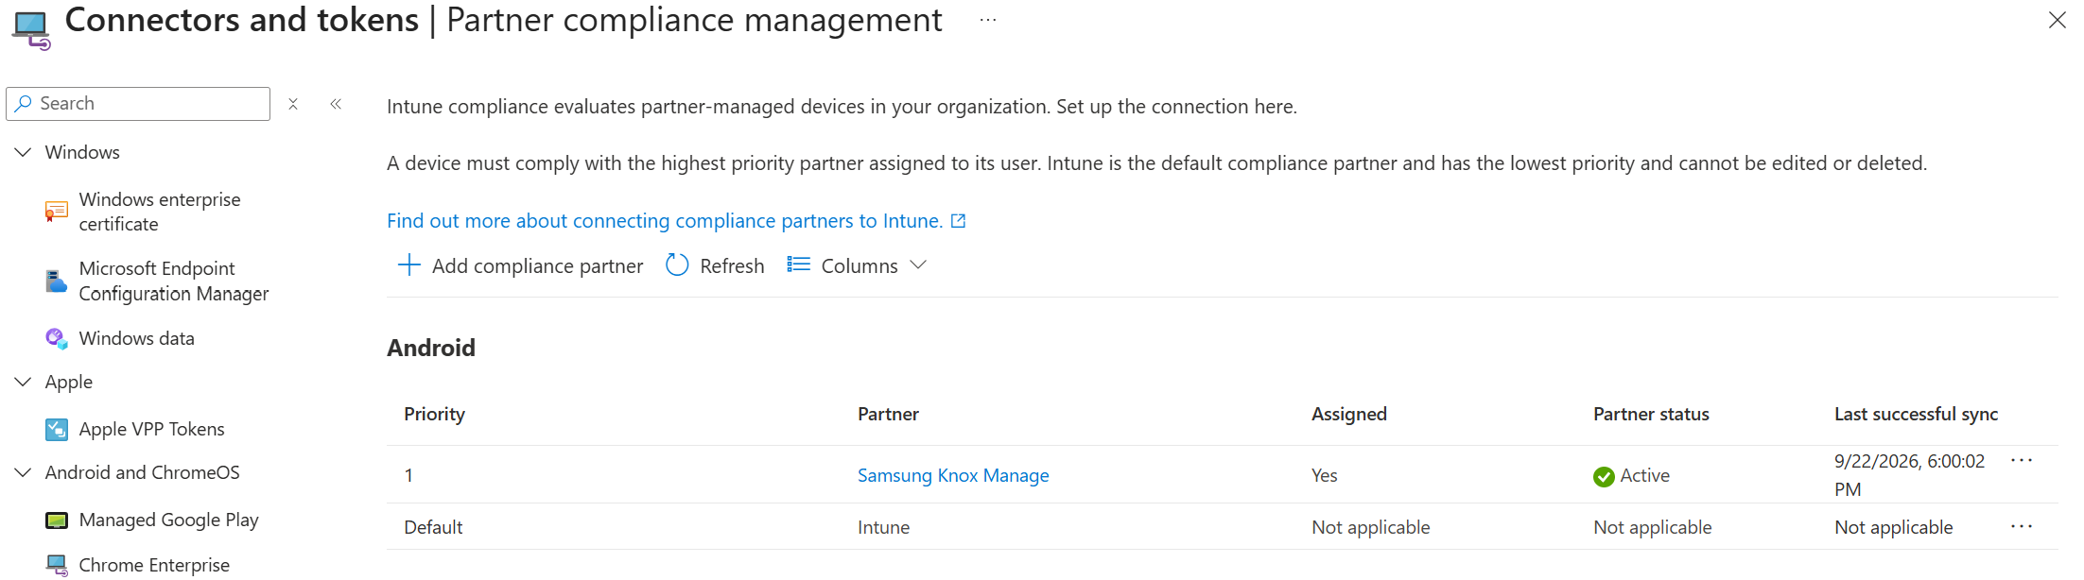Image resolution: width=2084 pixels, height=580 pixels.
Task: Close the Partner compliance management blade
Action: pos(2057,20)
